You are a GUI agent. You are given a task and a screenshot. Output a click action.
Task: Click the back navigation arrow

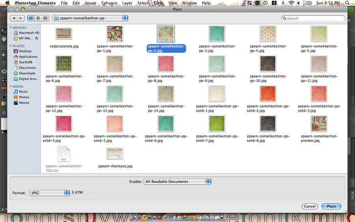click(x=14, y=18)
